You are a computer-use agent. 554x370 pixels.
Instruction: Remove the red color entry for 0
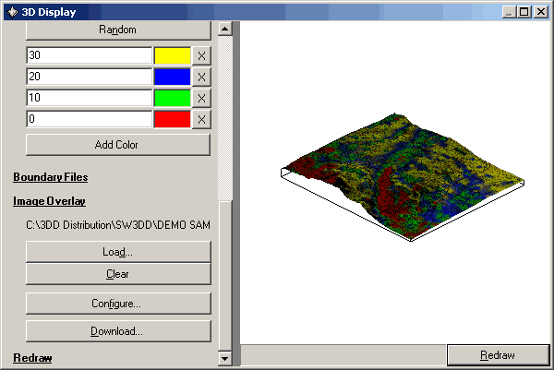pyautogui.click(x=201, y=119)
